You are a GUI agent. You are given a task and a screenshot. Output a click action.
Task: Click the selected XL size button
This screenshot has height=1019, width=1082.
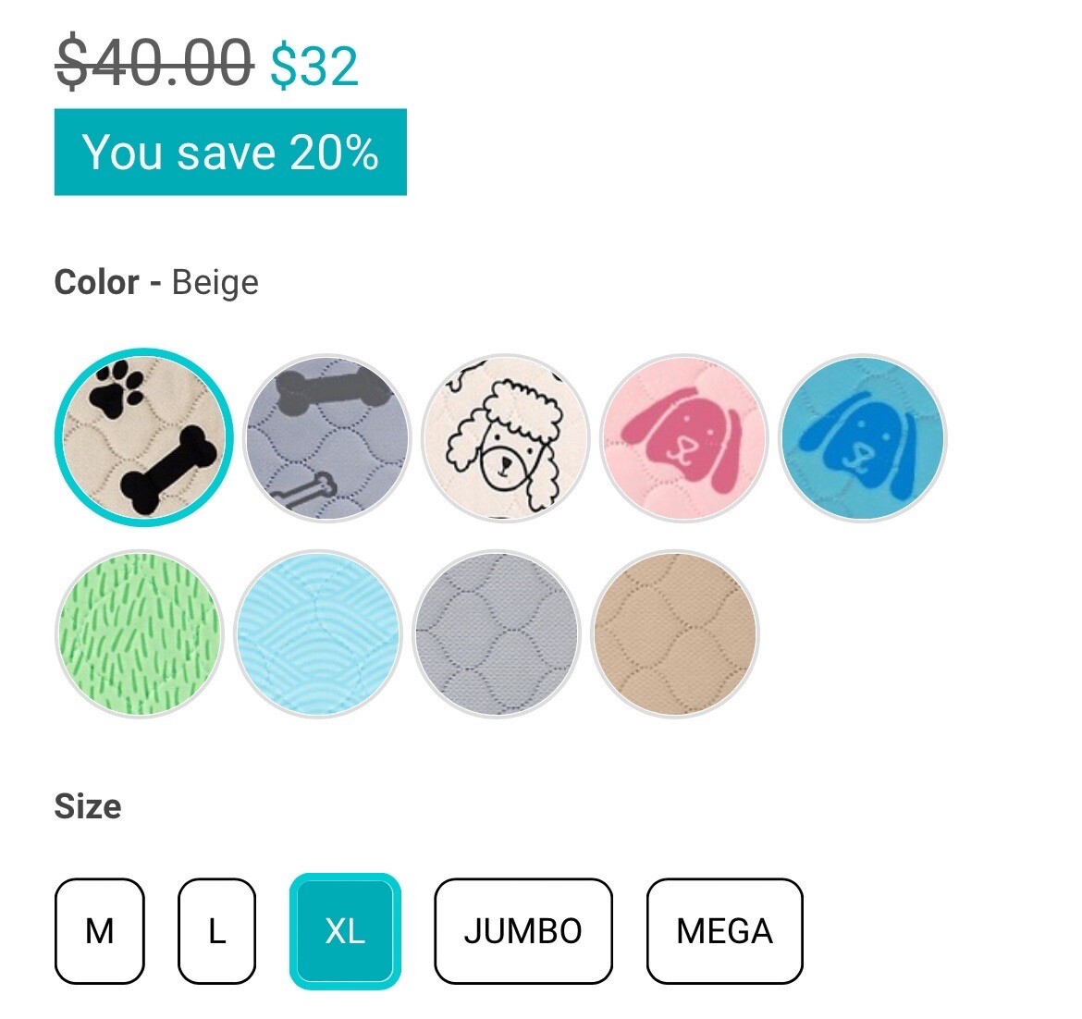[x=345, y=930]
